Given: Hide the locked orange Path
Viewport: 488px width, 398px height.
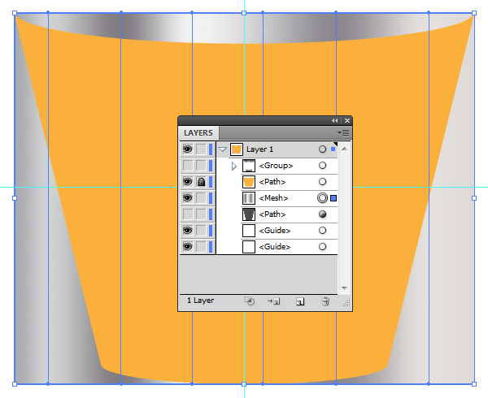Looking at the screenshot, I should [x=187, y=182].
